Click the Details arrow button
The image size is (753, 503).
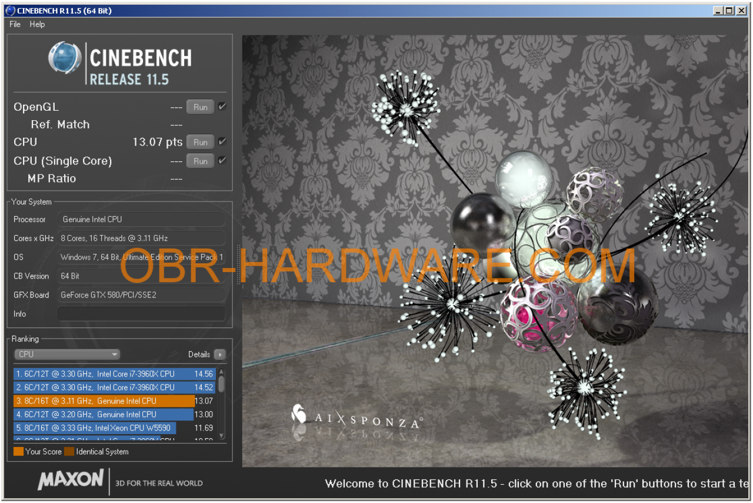pyautogui.click(x=219, y=354)
